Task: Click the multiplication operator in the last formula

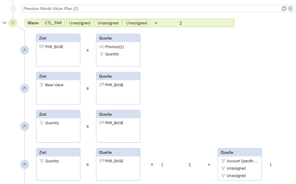Action: coord(152,164)
